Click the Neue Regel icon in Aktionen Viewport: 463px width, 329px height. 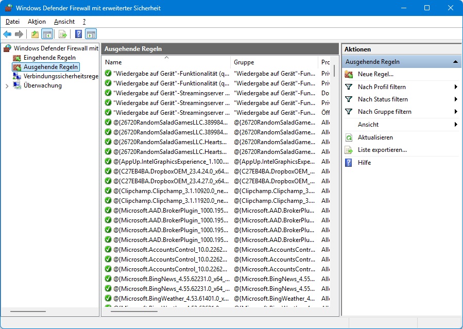click(x=349, y=74)
